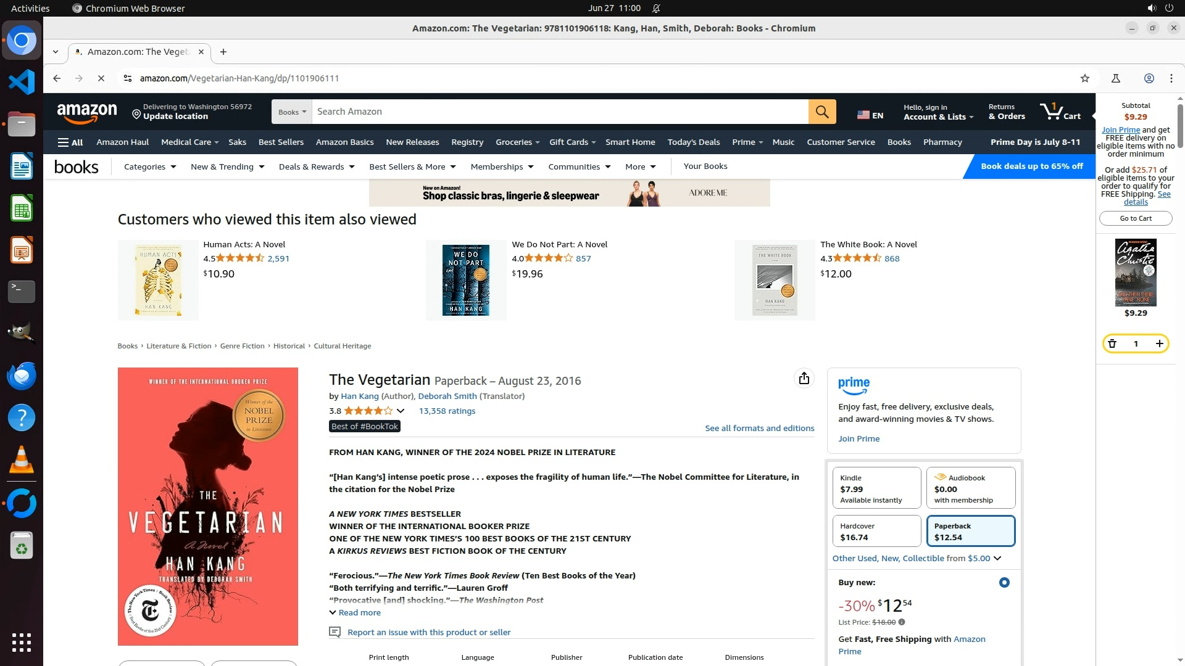Expand the star rating breakdown chevron
Screen dimensions: 1185x666
[x=401, y=411]
